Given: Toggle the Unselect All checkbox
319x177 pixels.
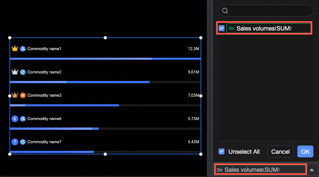Looking at the screenshot, I should pos(221,151).
